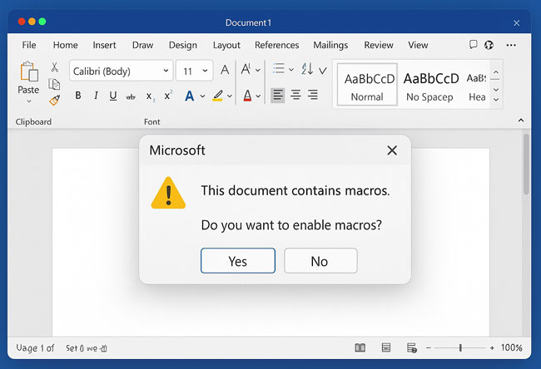The height and width of the screenshot is (369, 541).
Task: Open the dropdown arrow beside Sort
Action: 323,71
